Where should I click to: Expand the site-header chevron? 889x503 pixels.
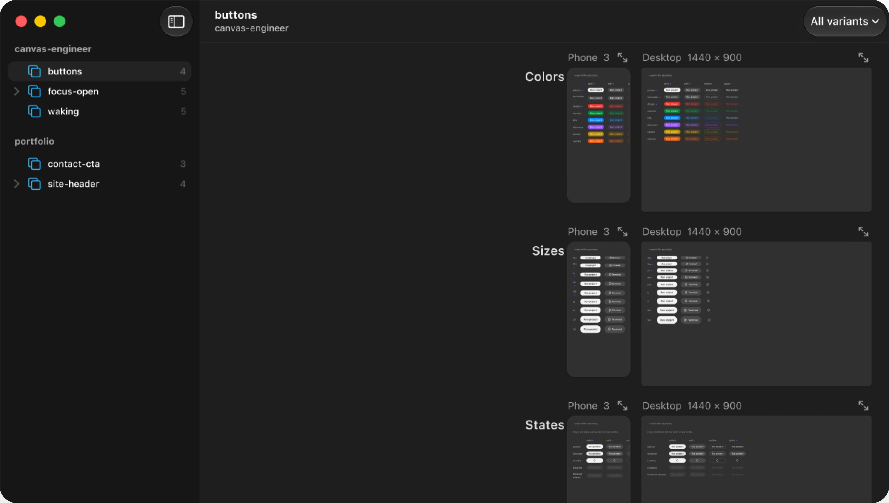(16, 184)
